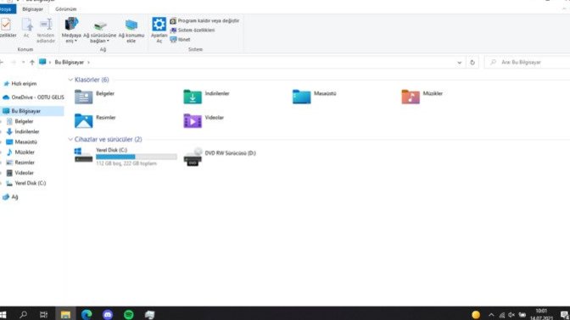Open Microsoft Edge from taskbar

[87, 315]
